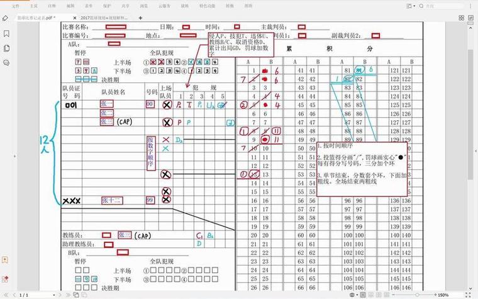Screen dimensions: 478x299
Task: Open the dropdown arrow beside the layout icon
Action: tap(414, 6)
